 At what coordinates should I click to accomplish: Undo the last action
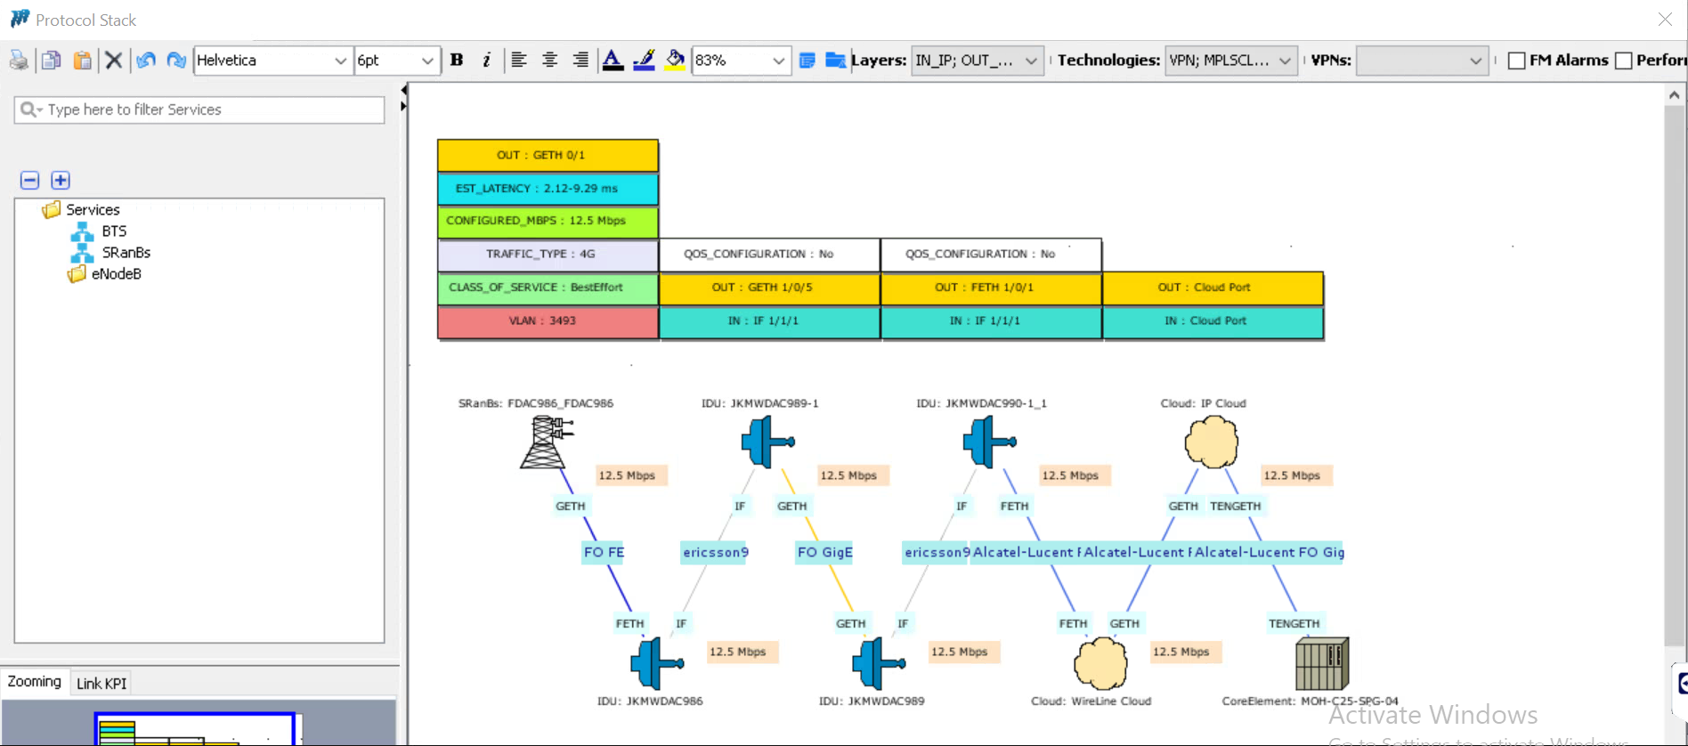click(146, 61)
